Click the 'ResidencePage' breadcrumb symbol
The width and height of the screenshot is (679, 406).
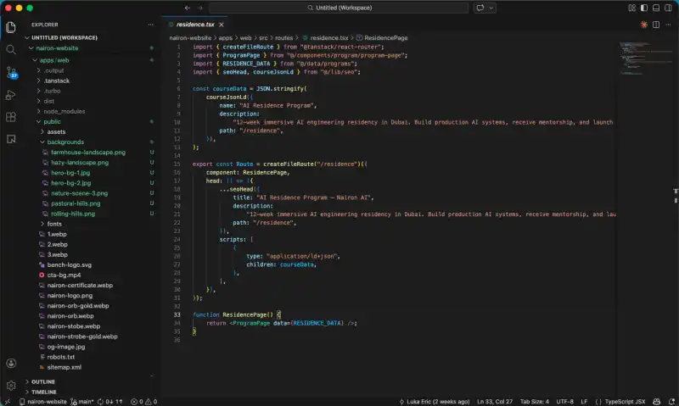click(386, 38)
